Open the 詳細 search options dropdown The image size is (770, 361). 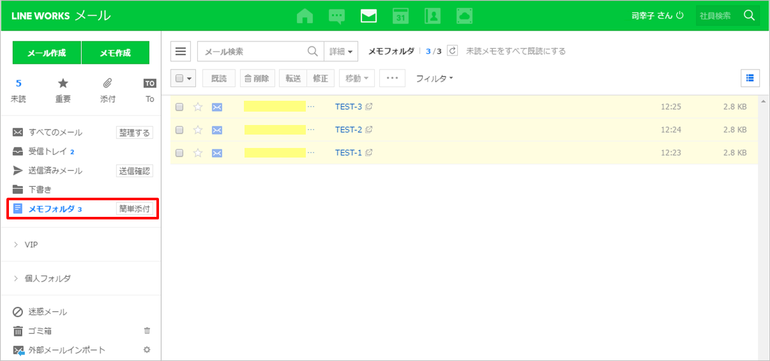pos(341,52)
